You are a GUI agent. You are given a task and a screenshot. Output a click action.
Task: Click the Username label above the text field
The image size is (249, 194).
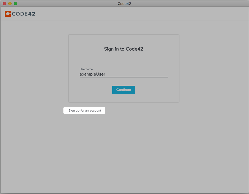[86, 69]
